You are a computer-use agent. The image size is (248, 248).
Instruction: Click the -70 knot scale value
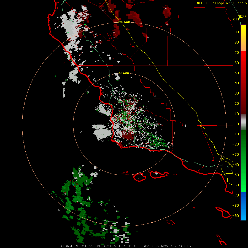point(236,195)
